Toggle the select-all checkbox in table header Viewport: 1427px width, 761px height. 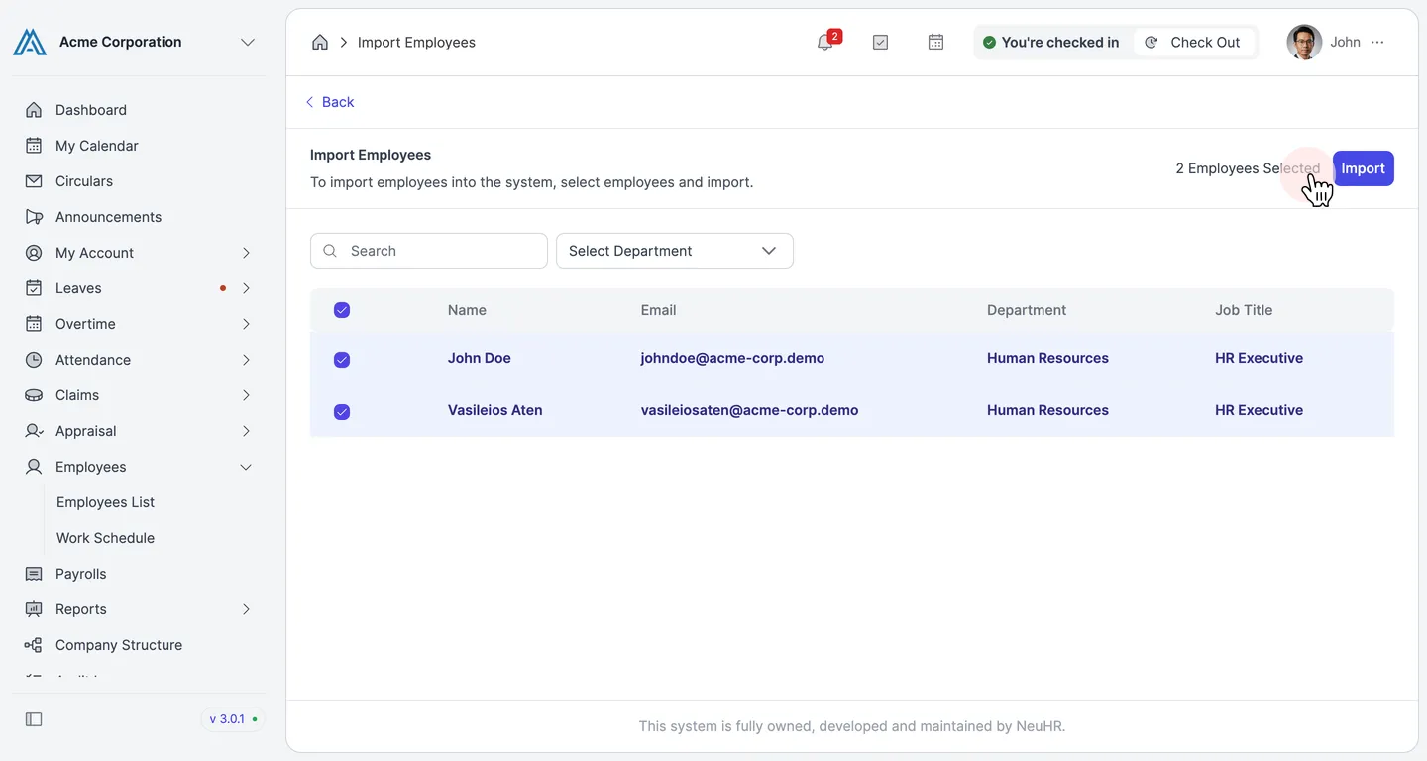click(x=342, y=310)
